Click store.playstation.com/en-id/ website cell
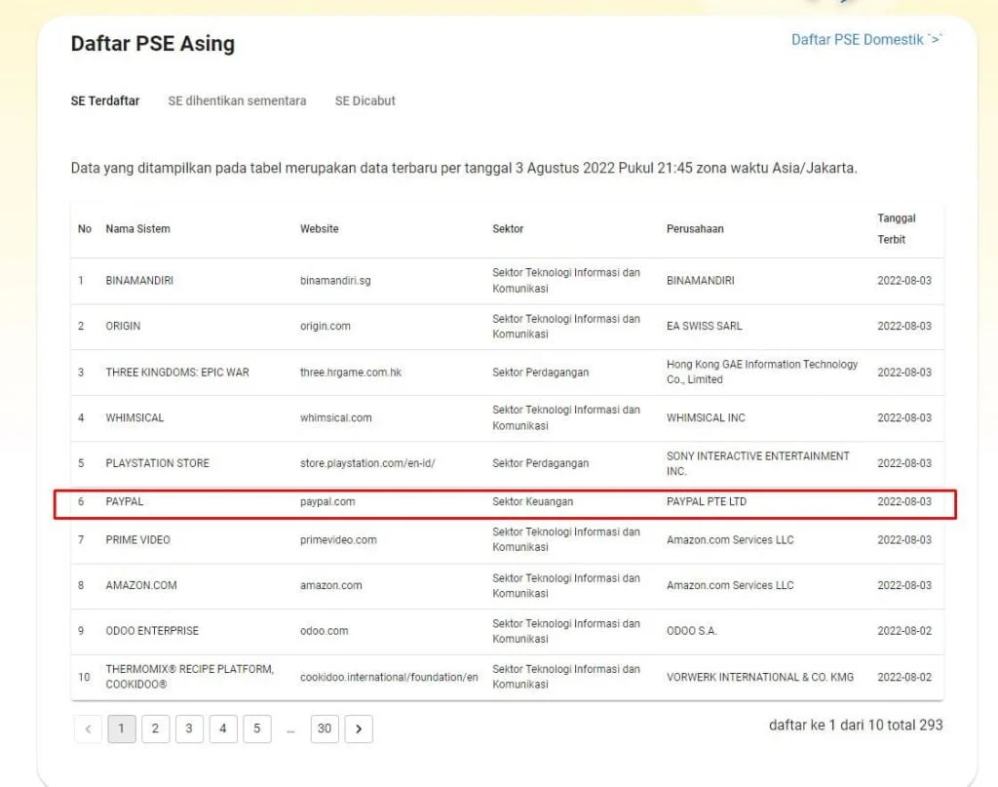998x787 pixels. click(x=367, y=463)
